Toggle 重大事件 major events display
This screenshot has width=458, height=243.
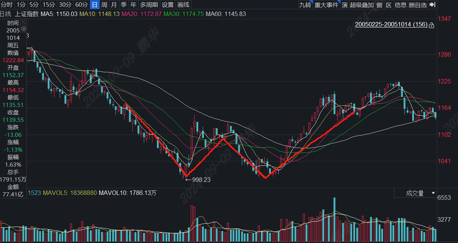pos(326,5)
